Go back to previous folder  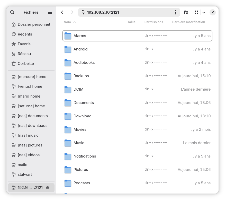62,12
